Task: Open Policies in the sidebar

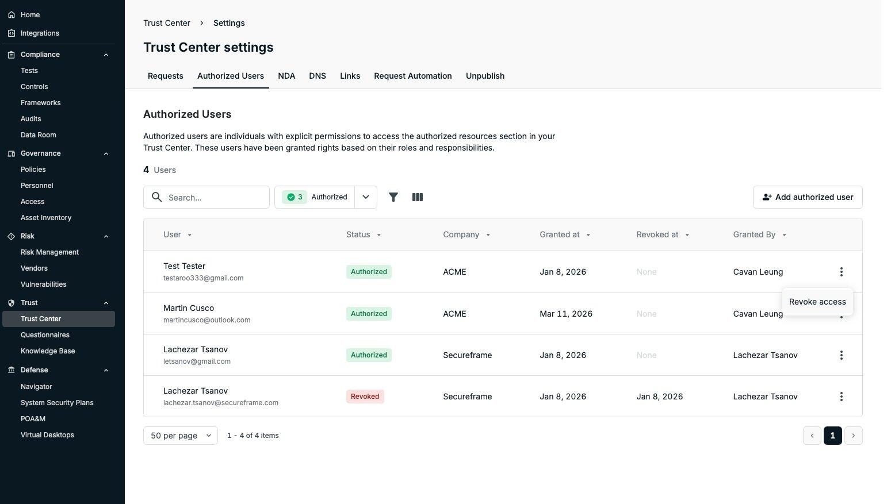Action: (33, 170)
